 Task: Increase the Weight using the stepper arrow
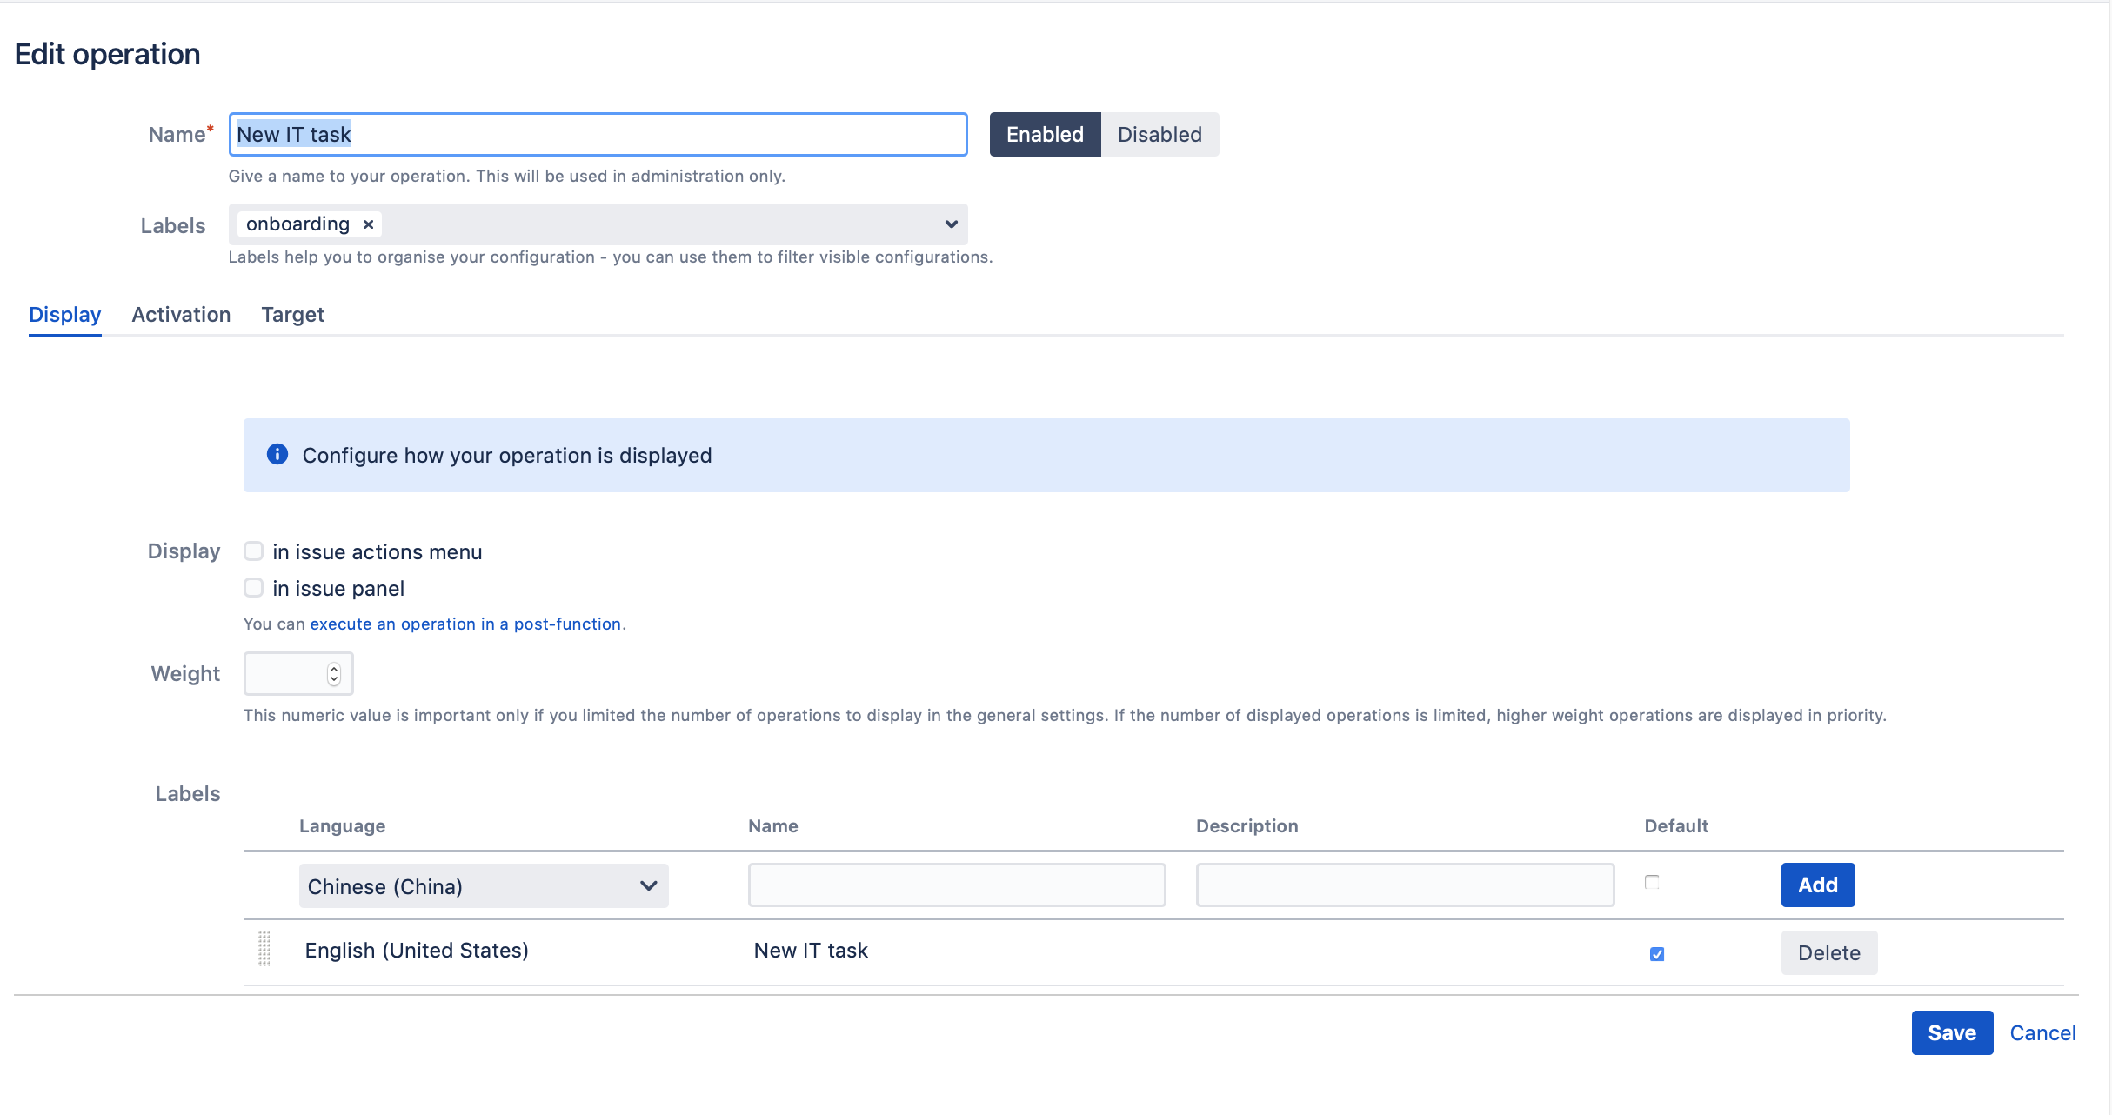tap(333, 668)
